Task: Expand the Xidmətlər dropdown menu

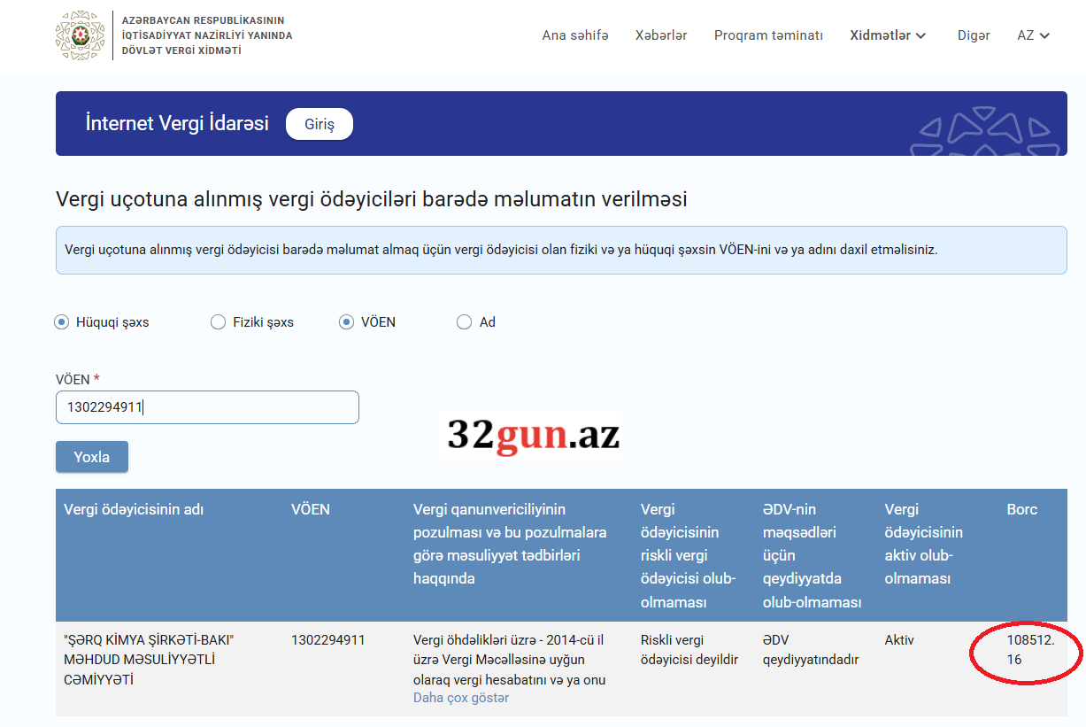Action: pyautogui.click(x=888, y=35)
